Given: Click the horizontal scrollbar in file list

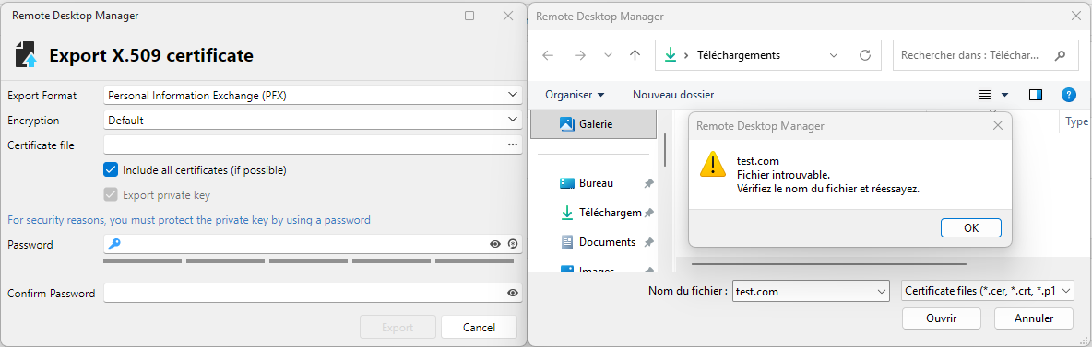Looking at the screenshot, I should 829,263.
